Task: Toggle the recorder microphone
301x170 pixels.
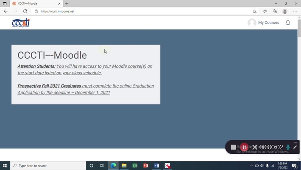Action: (288, 147)
